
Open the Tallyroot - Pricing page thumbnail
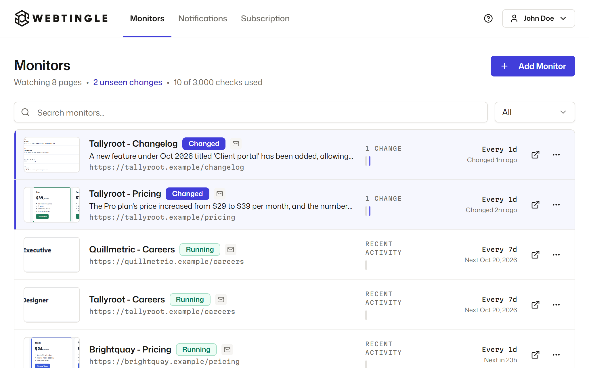(x=52, y=205)
